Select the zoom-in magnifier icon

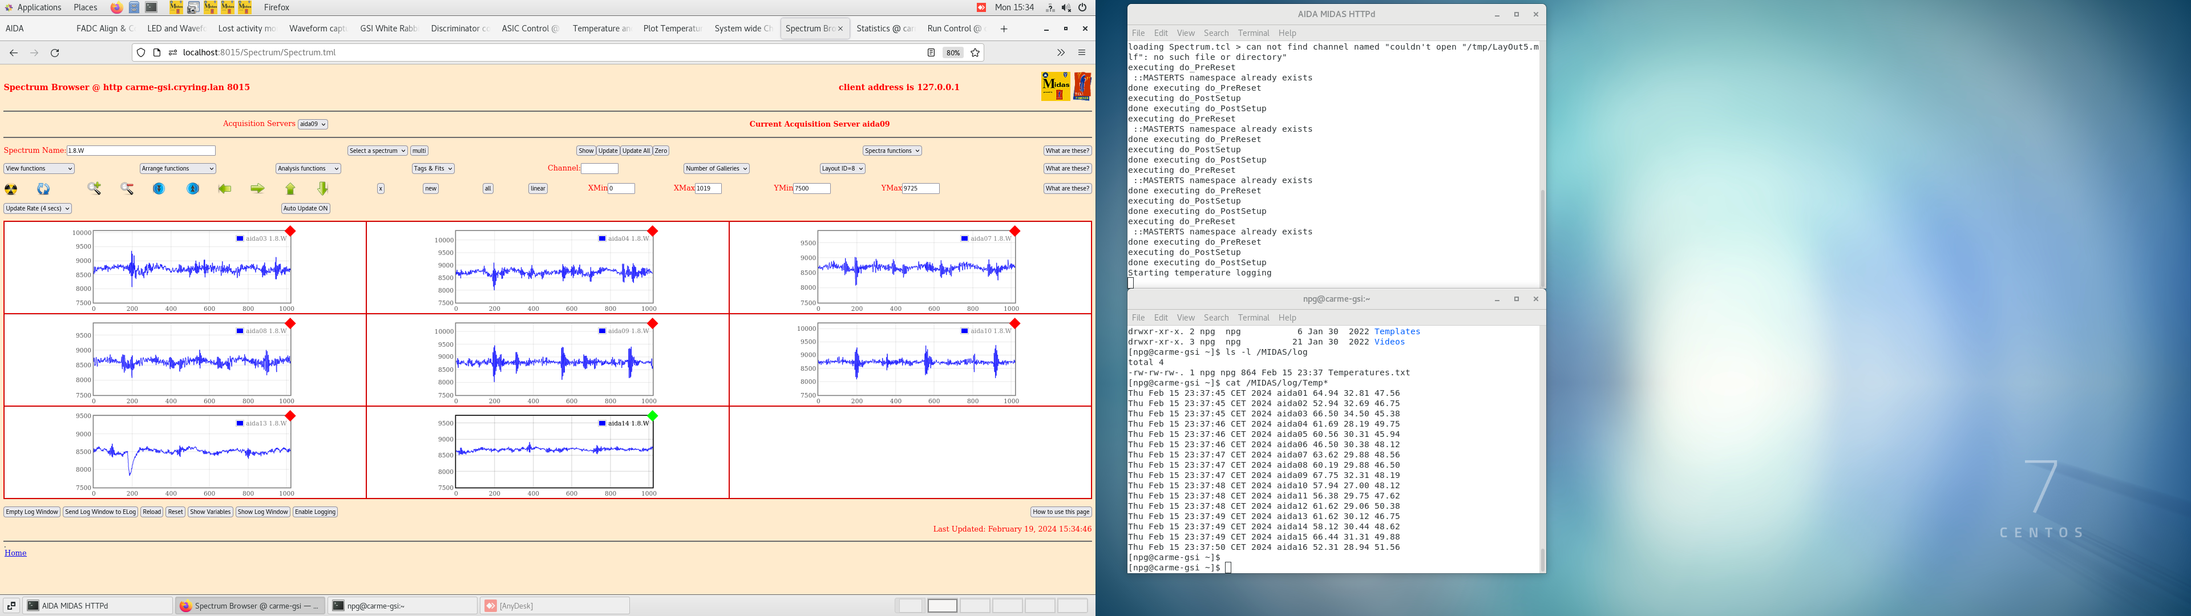[x=94, y=189]
